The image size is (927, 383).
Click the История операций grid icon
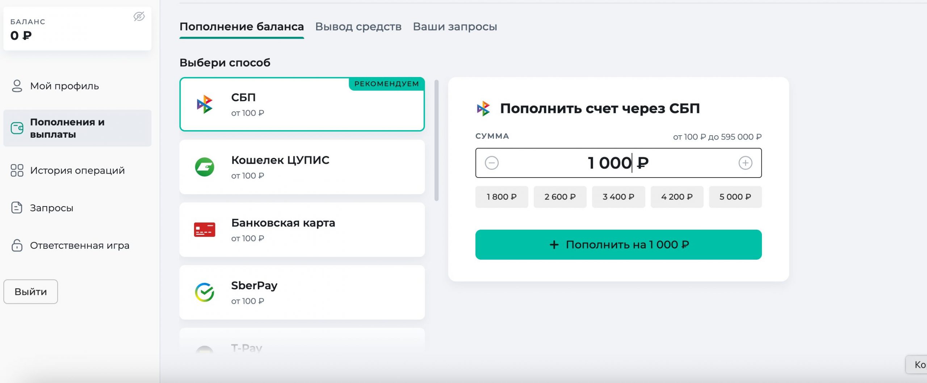16,170
